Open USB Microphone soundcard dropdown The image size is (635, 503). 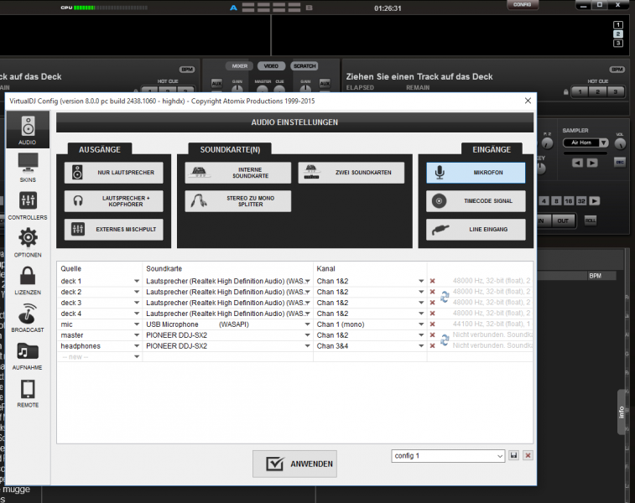point(307,324)
